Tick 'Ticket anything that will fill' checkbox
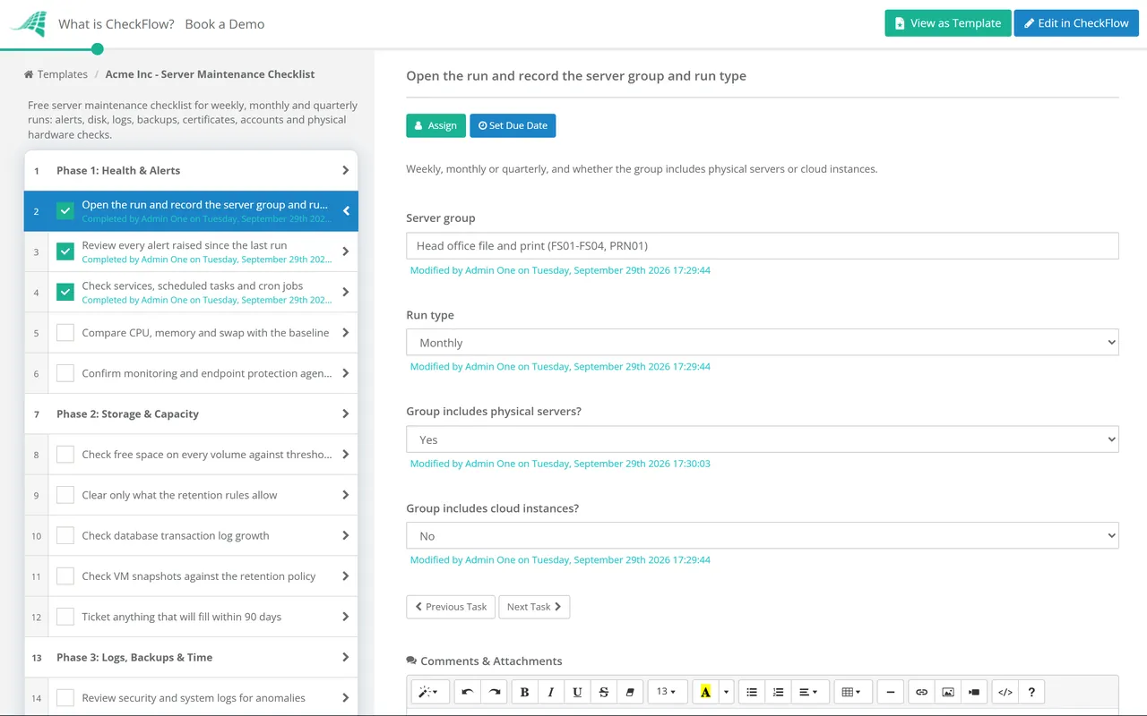This screenshot has height=716, width=1147. click(65, 617)
